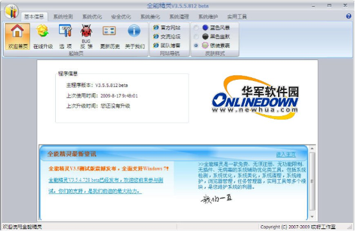Click 欢迎使用全能精灵 status bar text

click(22, 227)
